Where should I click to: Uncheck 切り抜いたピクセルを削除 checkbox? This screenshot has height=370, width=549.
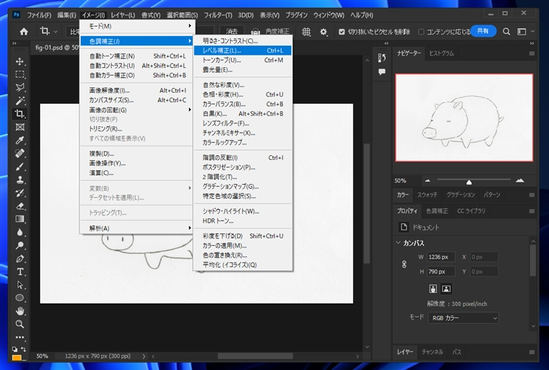pos(342,32)
